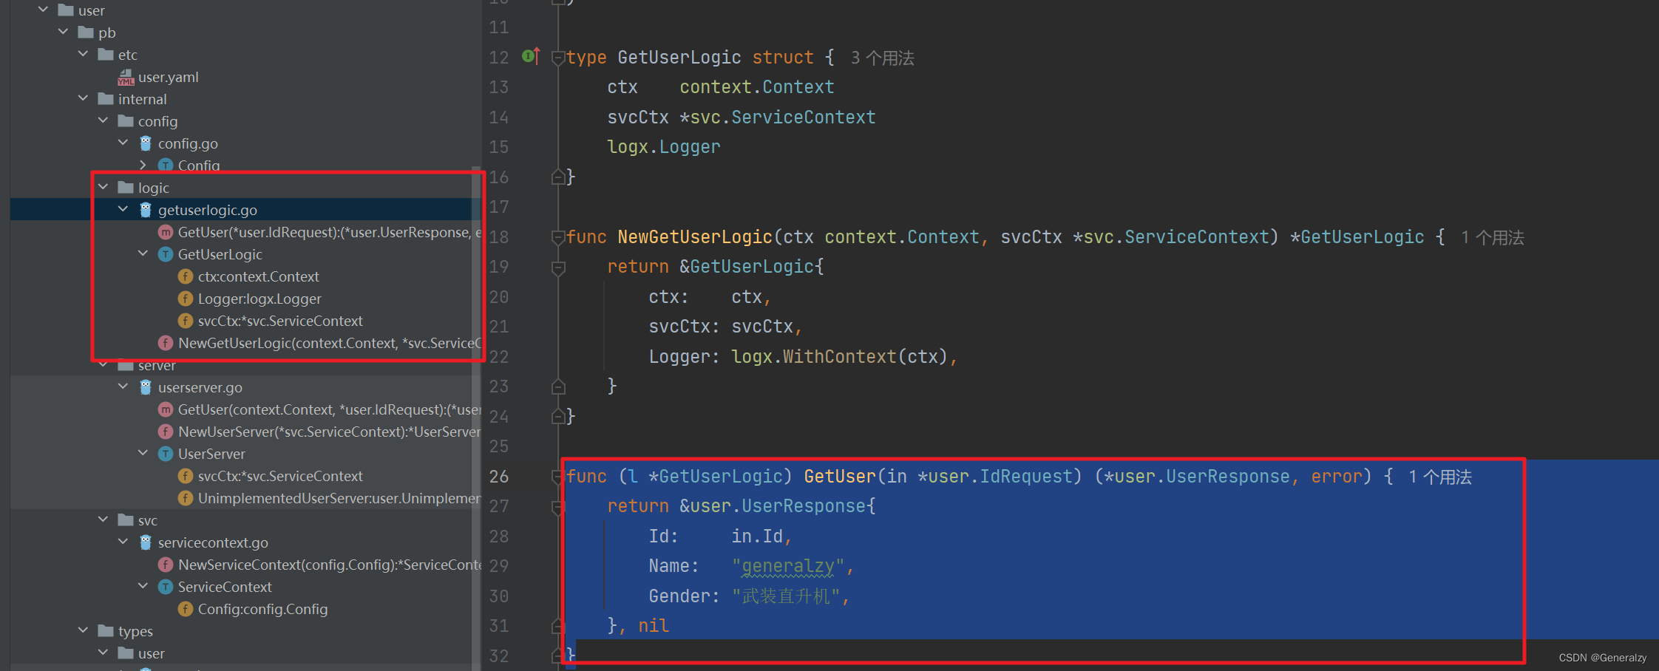Collapse the types folder

coord(83,630)
